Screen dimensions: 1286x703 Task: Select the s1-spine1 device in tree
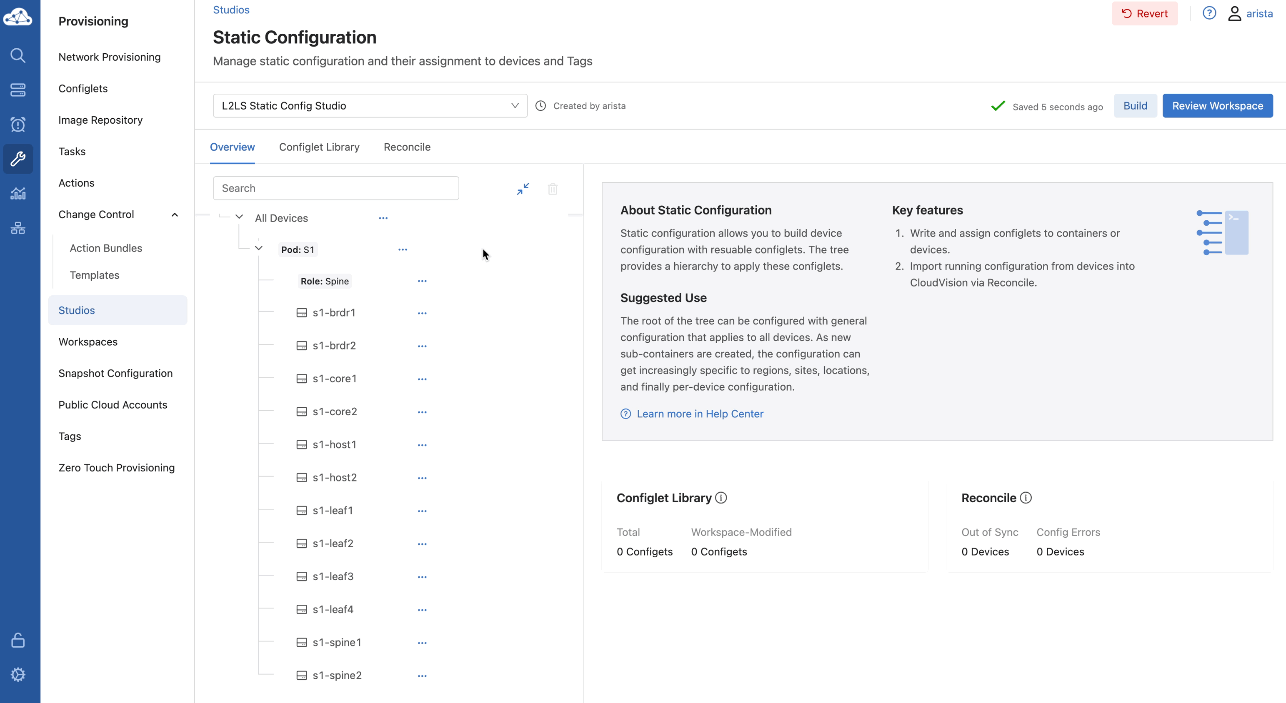pos(336,643)
